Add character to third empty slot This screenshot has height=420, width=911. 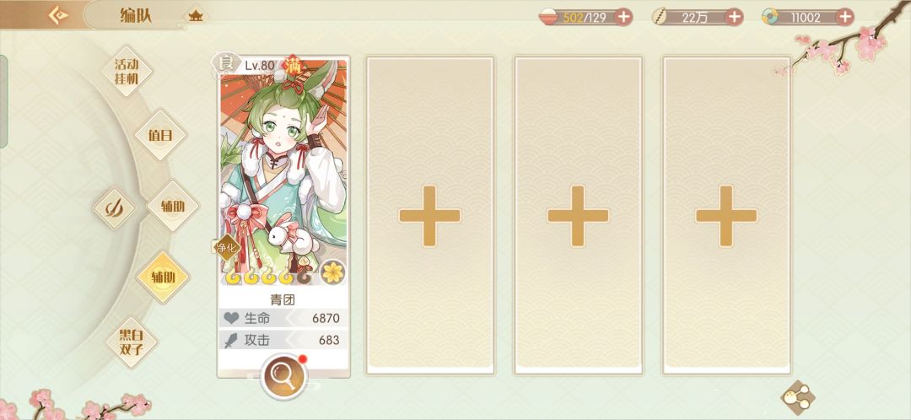click(578, 216)
